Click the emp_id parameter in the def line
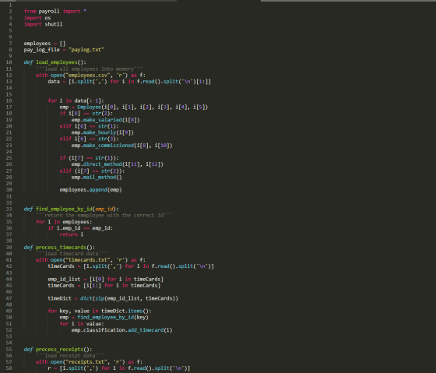Viewport: 436px width, 373px height. (104, 209)
